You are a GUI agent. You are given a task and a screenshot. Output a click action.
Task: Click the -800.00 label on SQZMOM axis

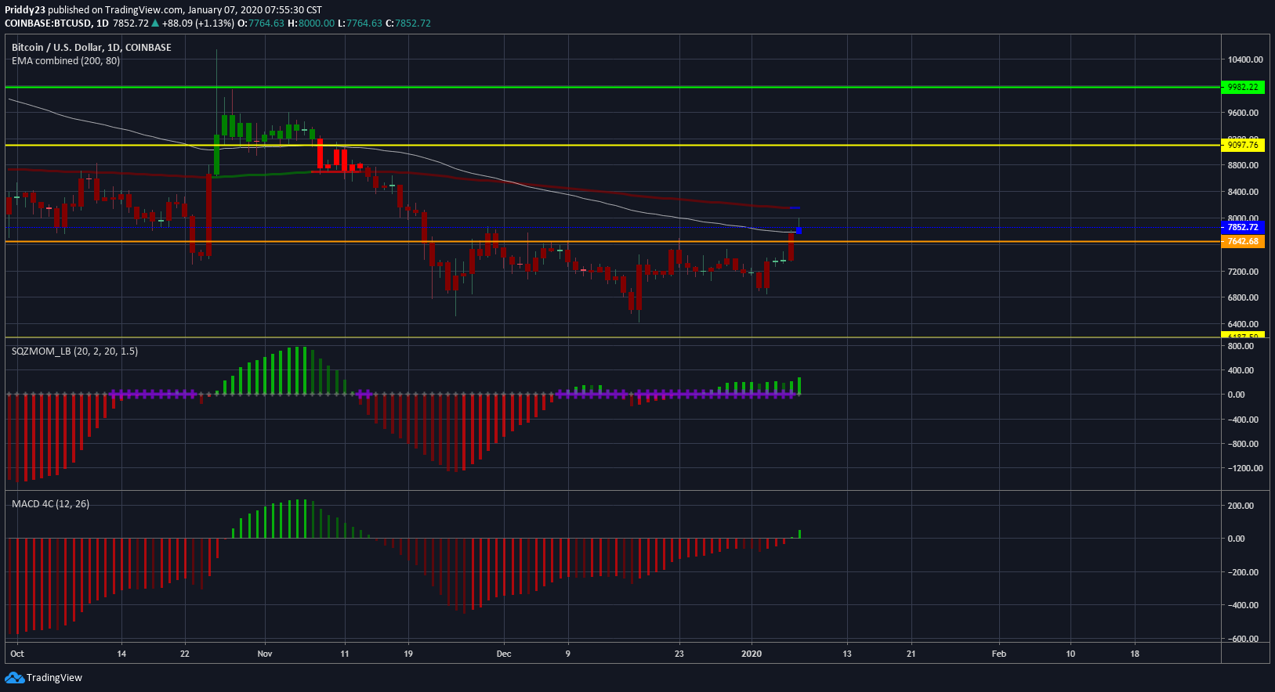pyautogui.click(x=1244, y=444)
